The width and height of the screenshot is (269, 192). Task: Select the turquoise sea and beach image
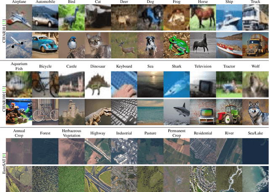pyautogui.click(x=150, y=112)
